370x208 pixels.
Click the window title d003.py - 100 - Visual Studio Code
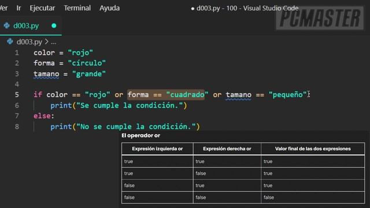(x=247, y=8)
